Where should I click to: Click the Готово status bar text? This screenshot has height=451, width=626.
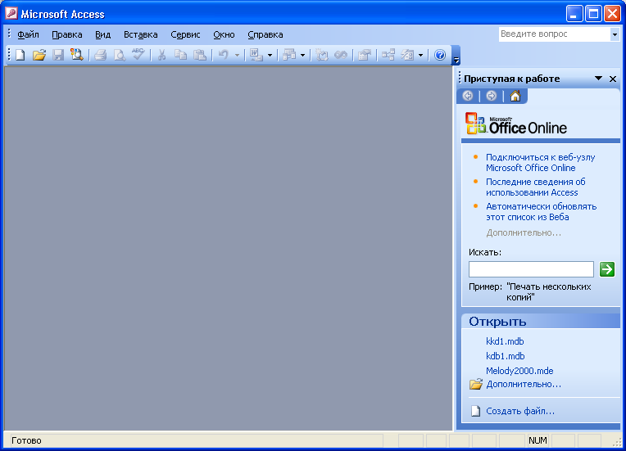26,440
